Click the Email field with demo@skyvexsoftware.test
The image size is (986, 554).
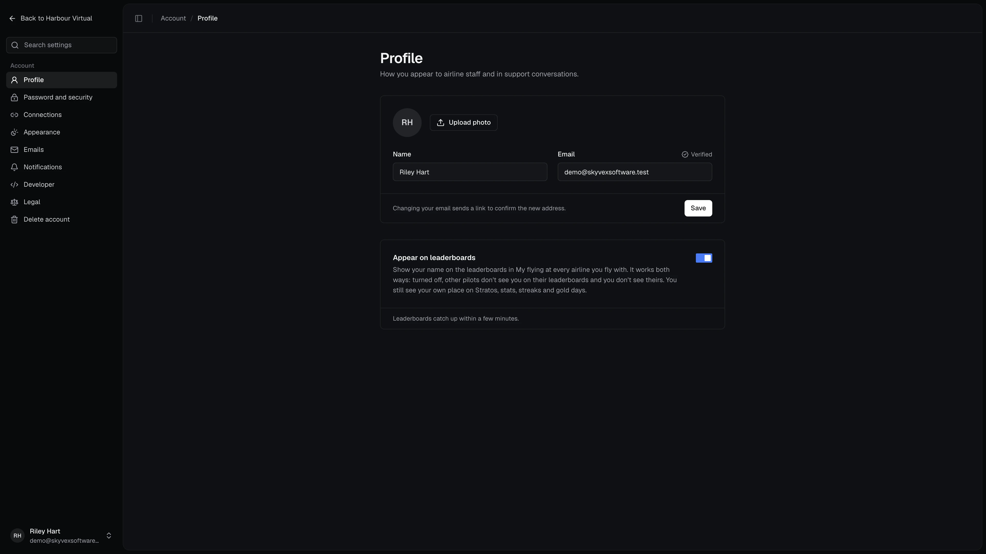click(635, 172)
